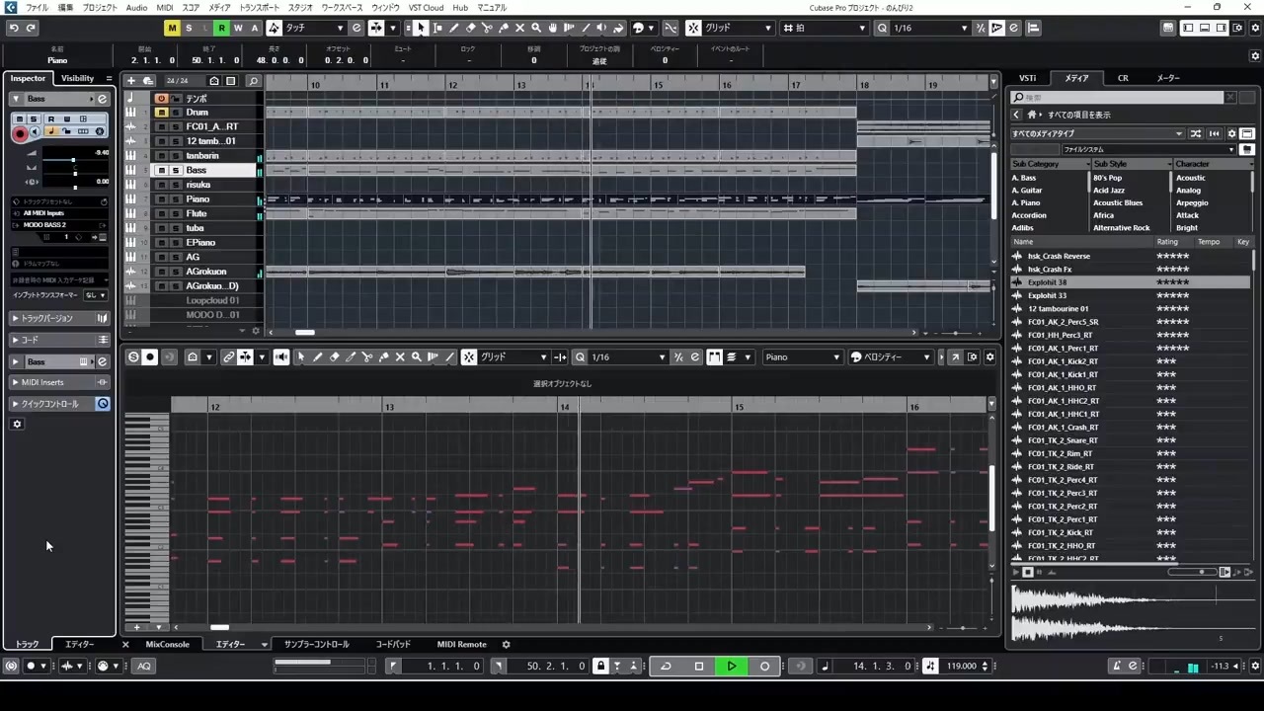Open the MixConsole lower zone tab
The height and width of the screenshot is (711, 1264).
[x=167, y=645]
